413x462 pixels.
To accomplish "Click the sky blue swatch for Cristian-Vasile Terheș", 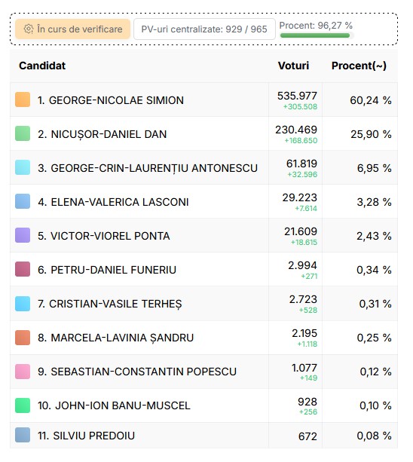I will coord(23,304).
